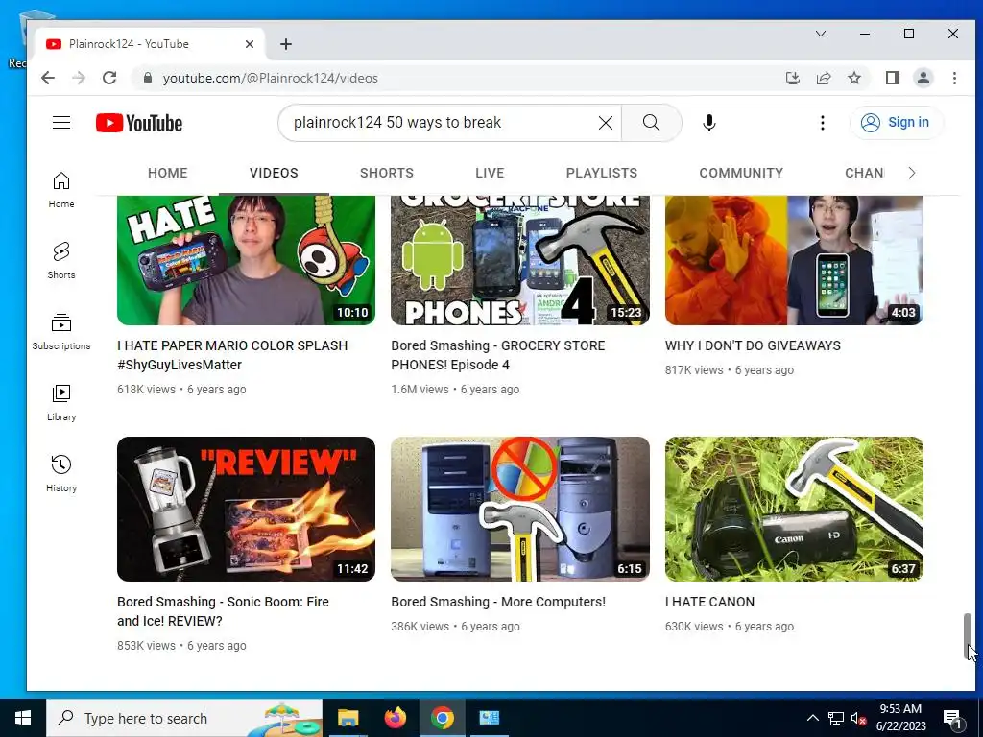Open 'Bored Smashing - GROCERY STORE PHONES! Episode 4' title
983x737 pixels.
498,355
